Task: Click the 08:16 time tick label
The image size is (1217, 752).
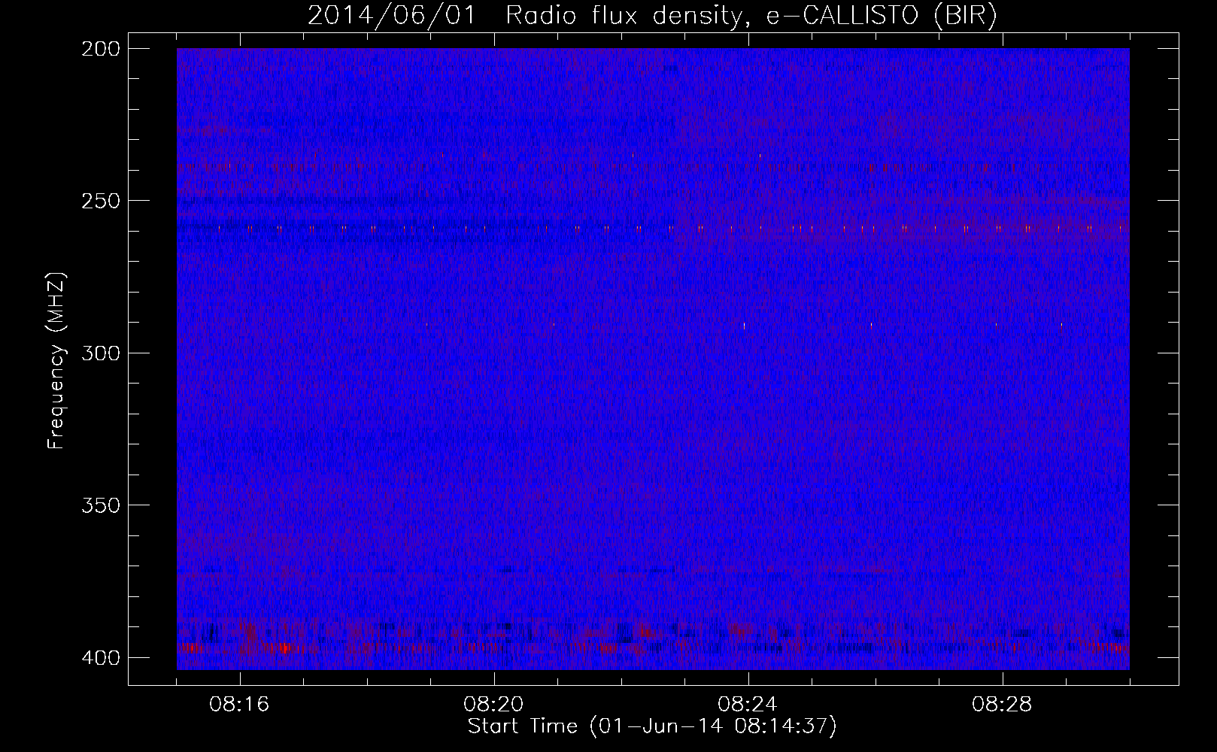Action: click(239, 705)
